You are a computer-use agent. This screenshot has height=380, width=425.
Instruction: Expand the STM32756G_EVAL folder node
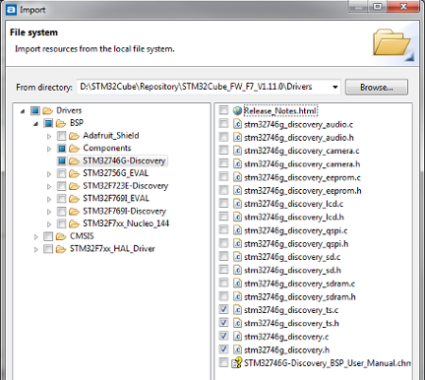coord(49,174)
